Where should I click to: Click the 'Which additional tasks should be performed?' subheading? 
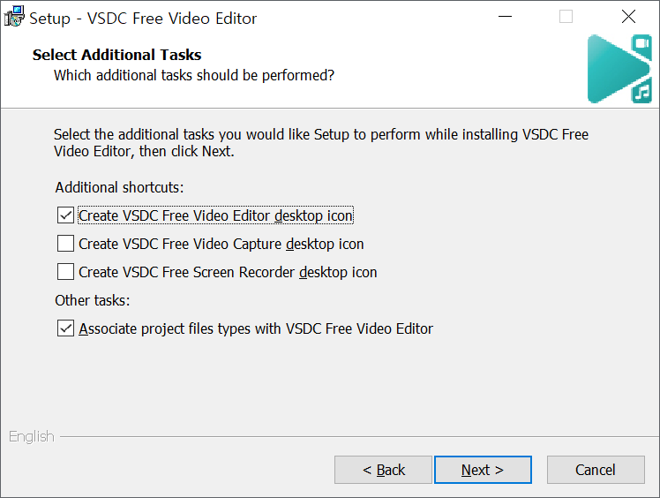[x=194, y=75]
